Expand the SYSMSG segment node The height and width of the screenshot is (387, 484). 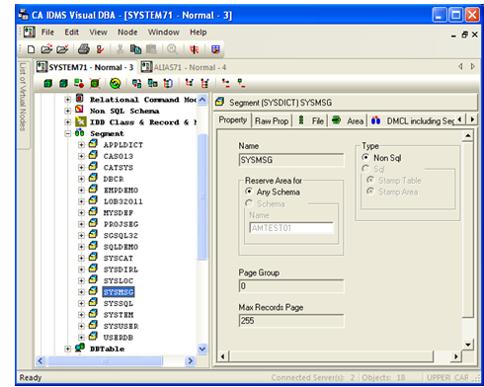[81, 292]
